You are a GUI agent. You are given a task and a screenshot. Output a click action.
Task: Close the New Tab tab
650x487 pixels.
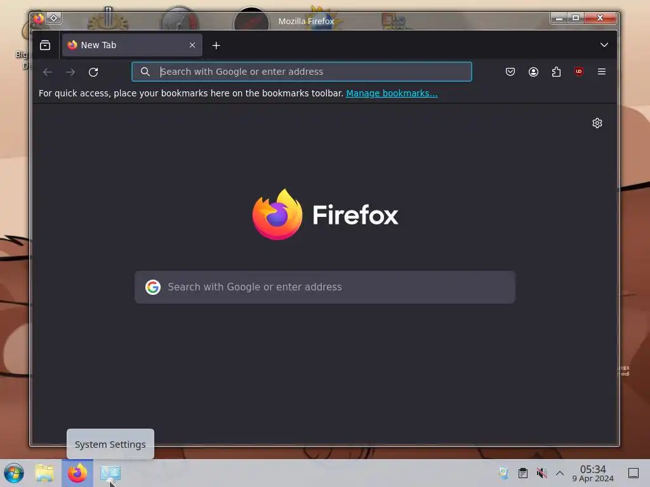(192, 45)
